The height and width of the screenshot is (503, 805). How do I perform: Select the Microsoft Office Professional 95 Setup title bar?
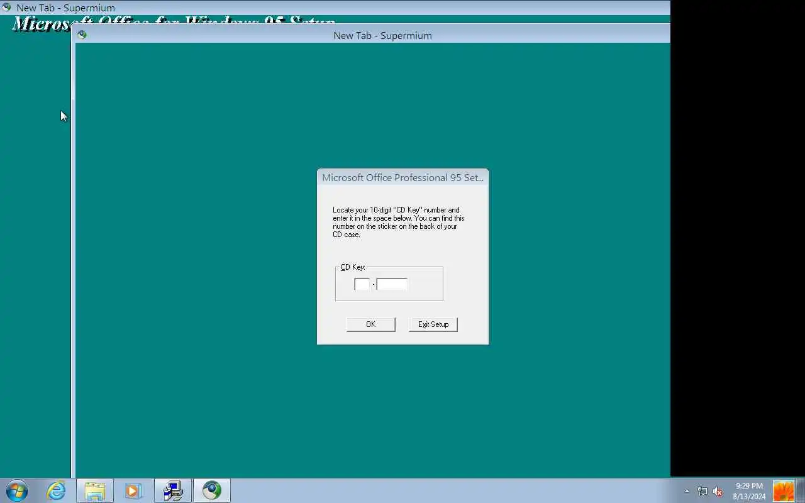(402, 178)
